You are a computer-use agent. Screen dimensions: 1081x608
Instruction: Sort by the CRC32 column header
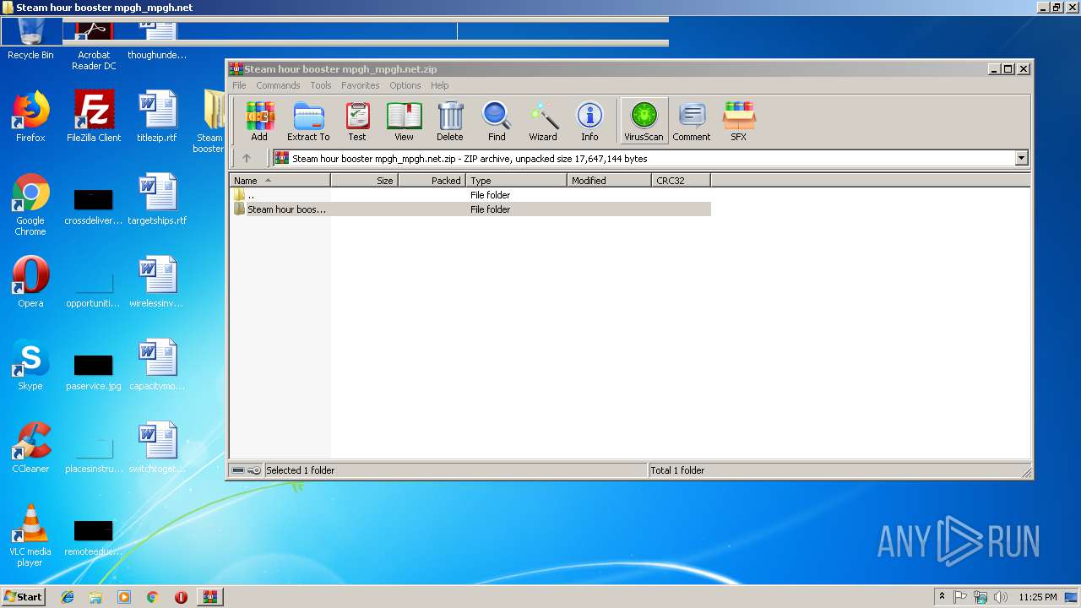682,180
